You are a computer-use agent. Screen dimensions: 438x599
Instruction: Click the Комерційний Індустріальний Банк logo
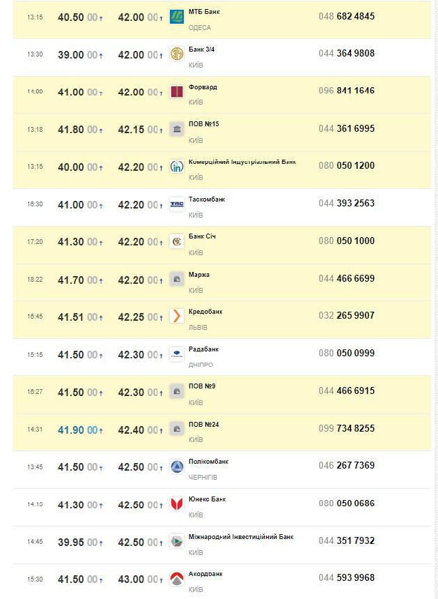(177, 167)
